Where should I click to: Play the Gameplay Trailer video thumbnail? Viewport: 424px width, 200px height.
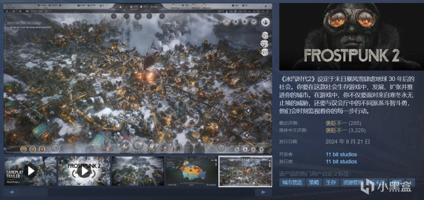(x=30, y=171)
